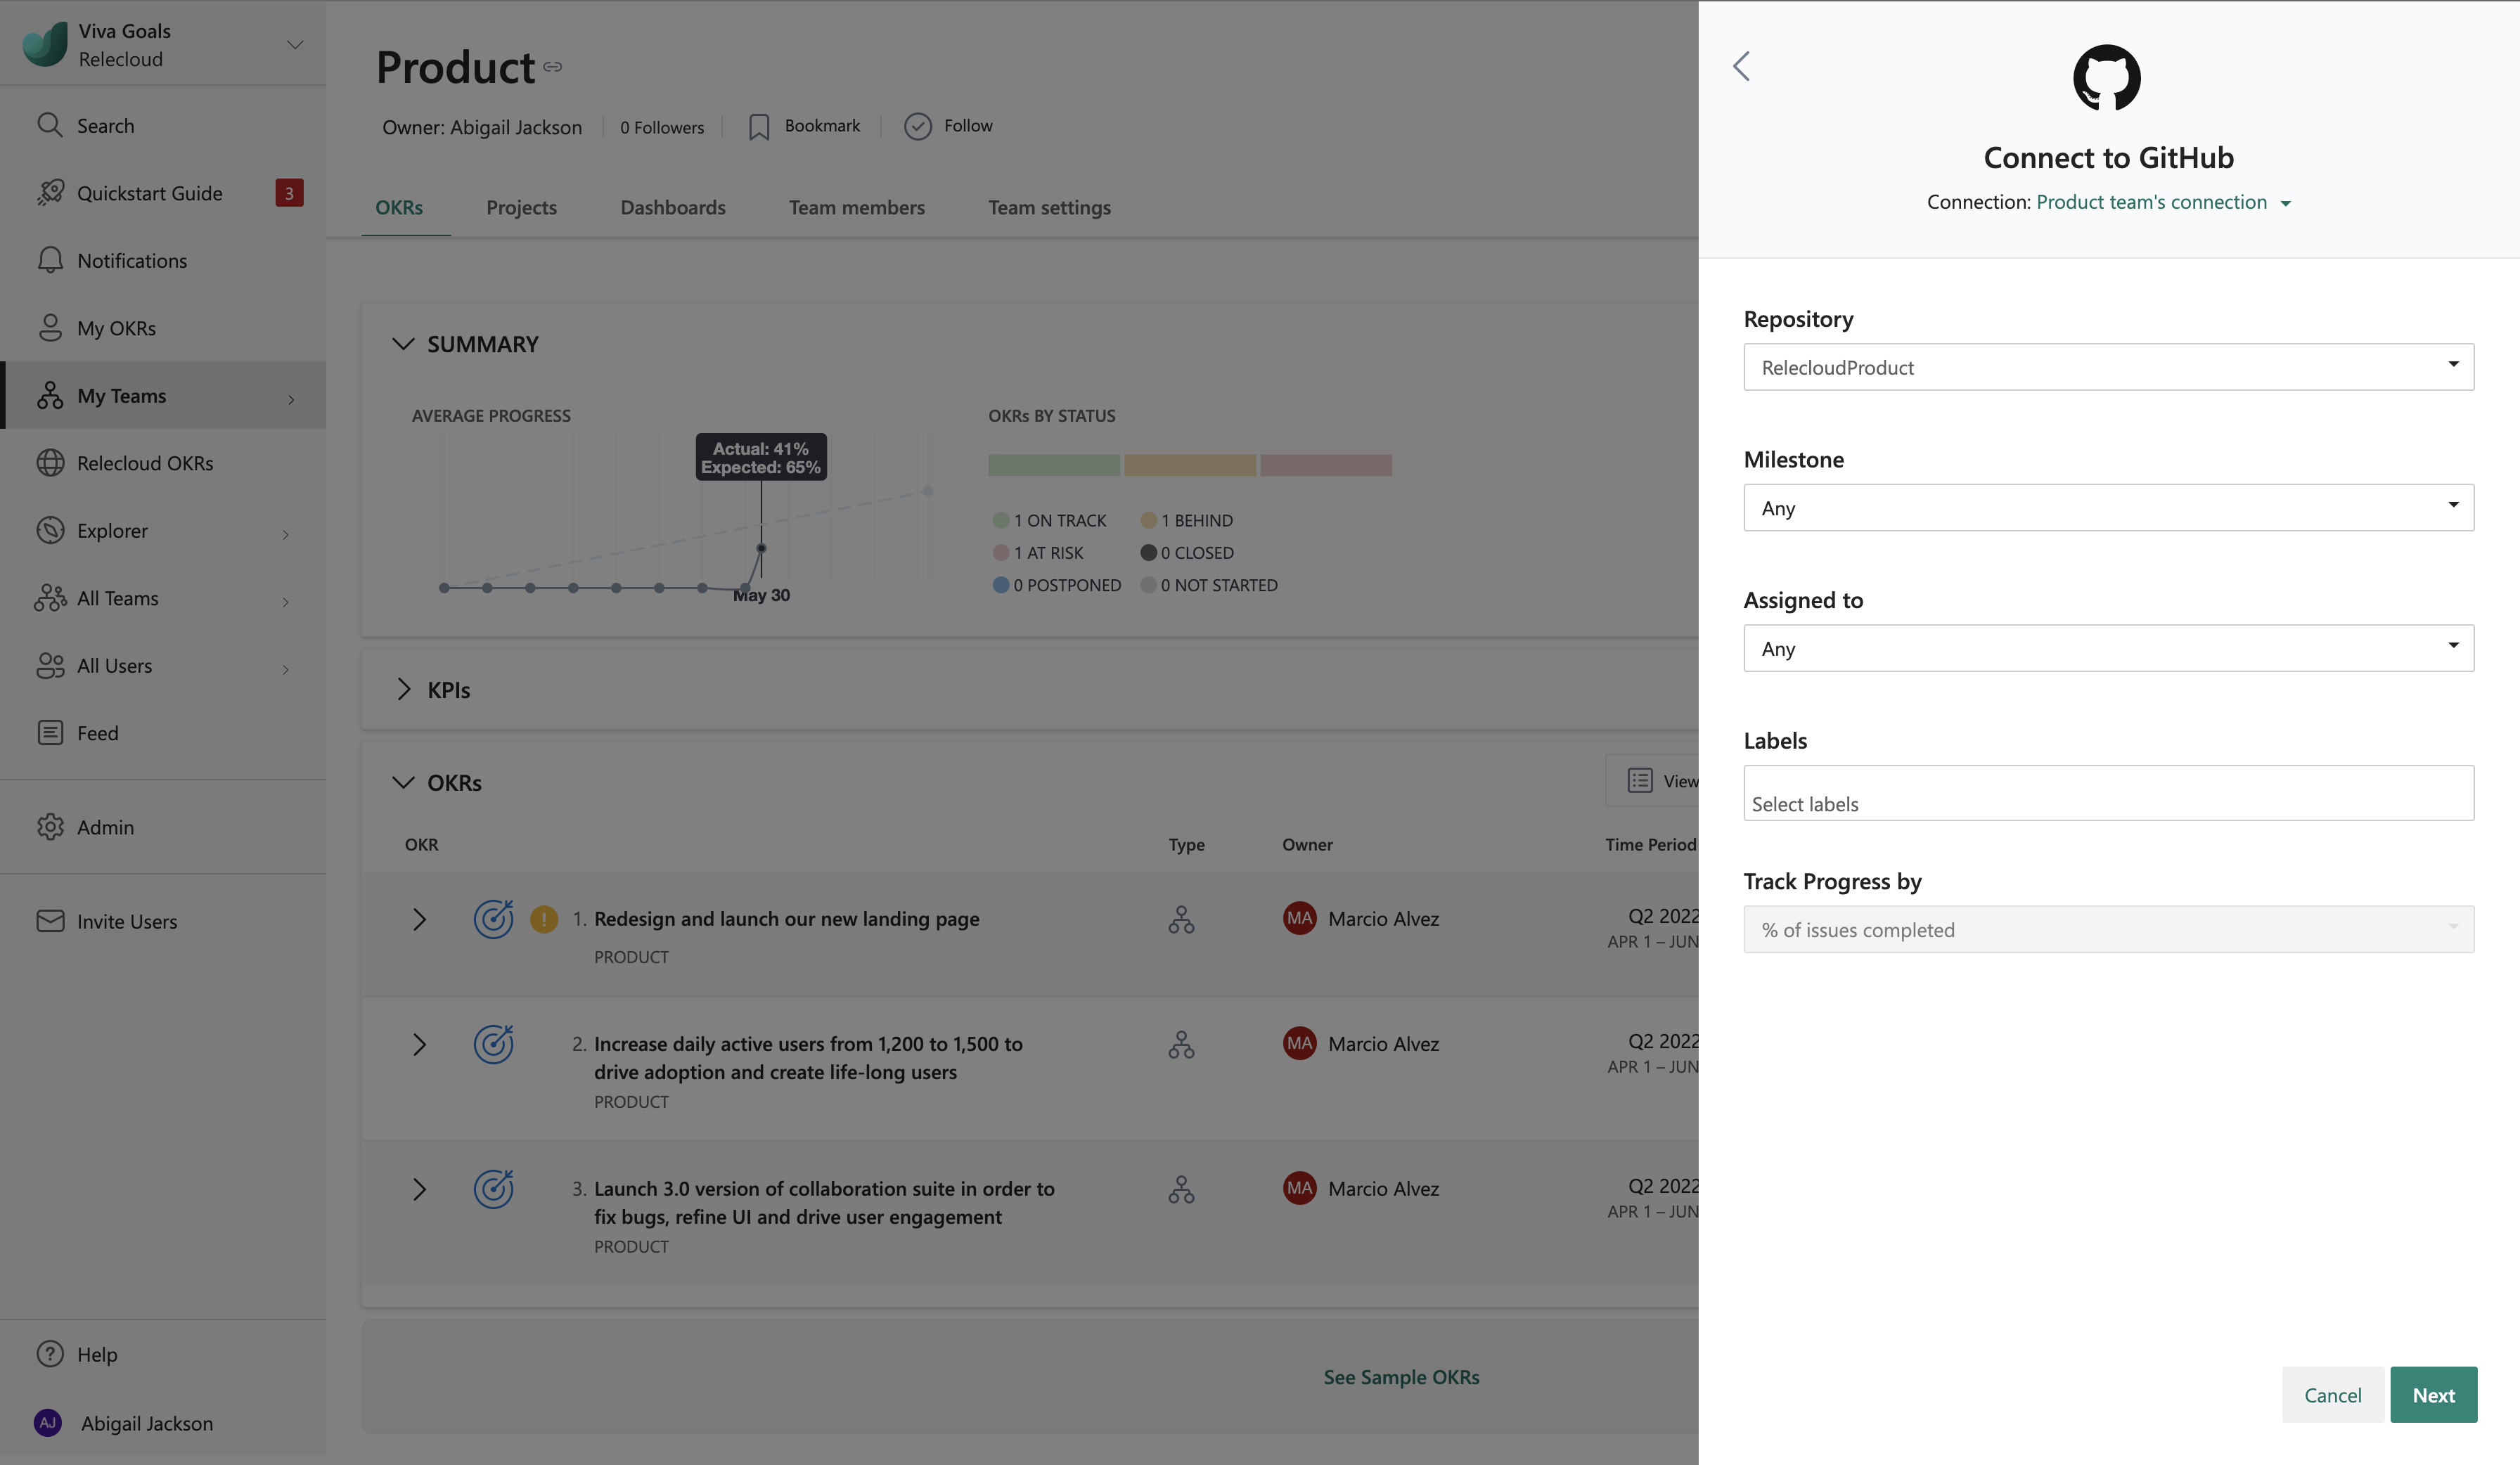The width and height of the screenshot is (2520, 1465).
Task: Click the Invite Users envelope icon
Action: point(49,921)
